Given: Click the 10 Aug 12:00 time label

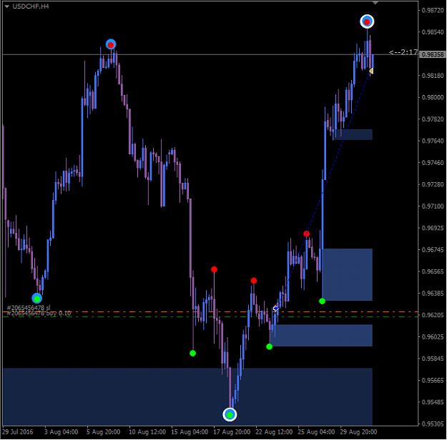Looking at the screenshot, I should (x=147, y=432).
